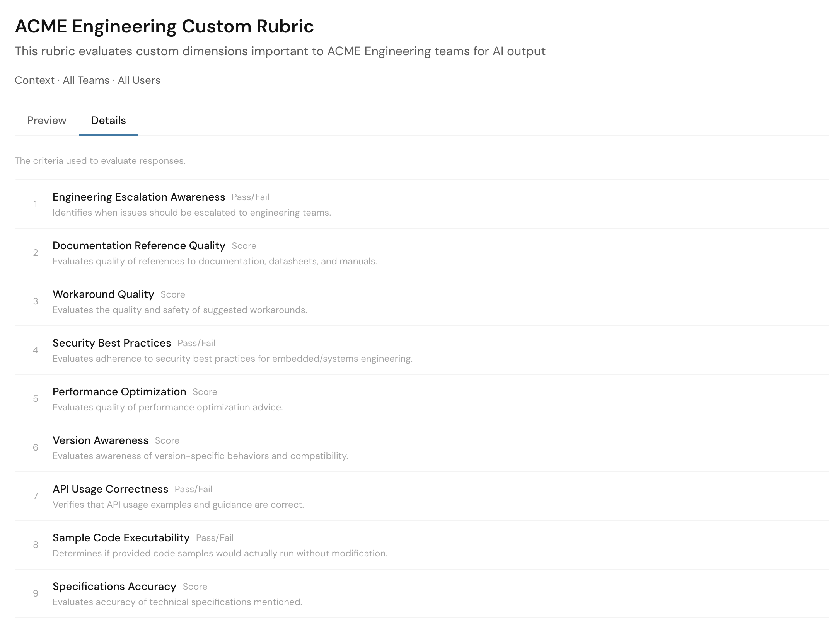Viewport: 829px width, 619px height.
Task: Select the Version Awareness criterion
Action: click(x=100, y=440)
